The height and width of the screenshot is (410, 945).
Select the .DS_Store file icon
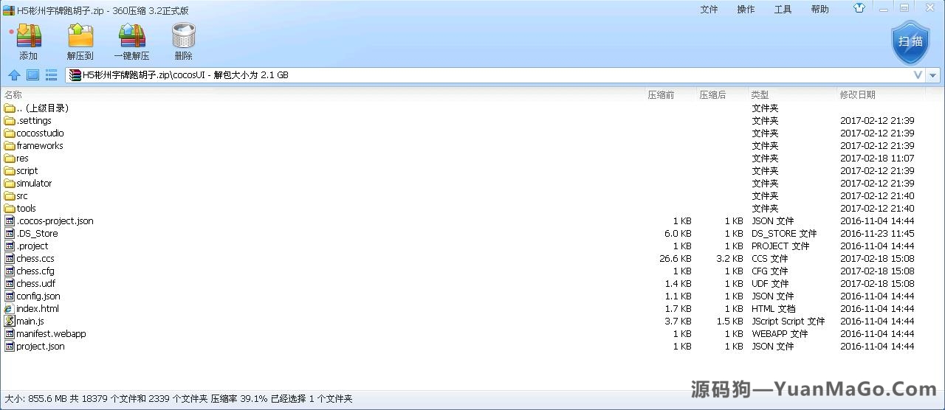click(x=10, y=233)
